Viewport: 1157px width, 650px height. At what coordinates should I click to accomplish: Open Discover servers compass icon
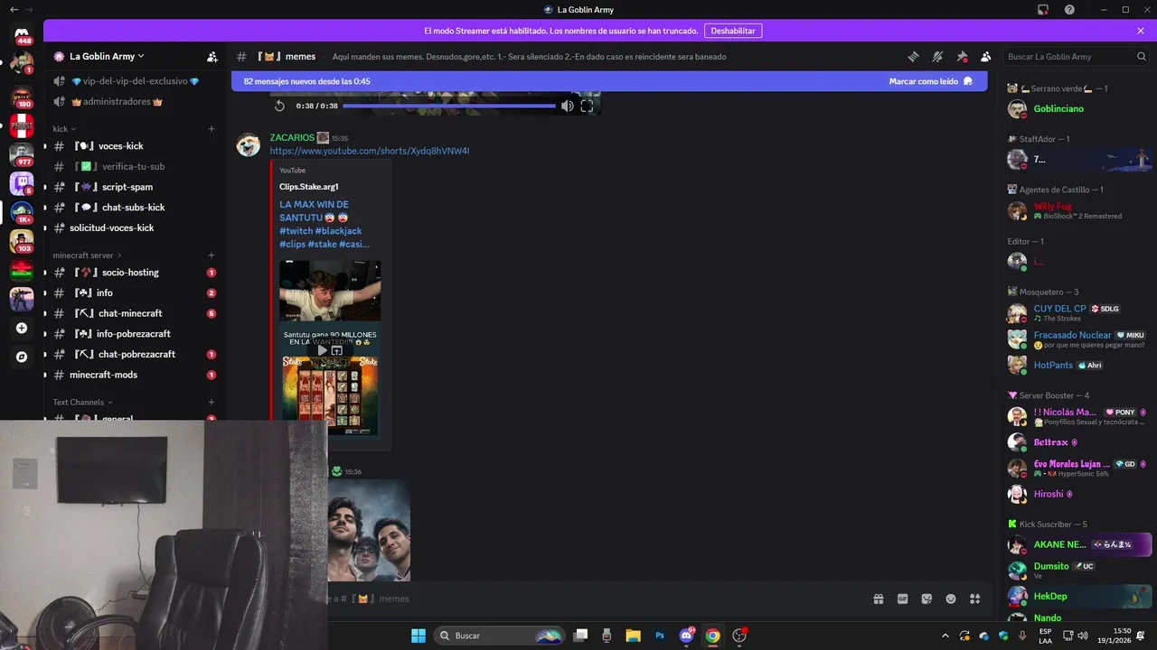[22, 357]
